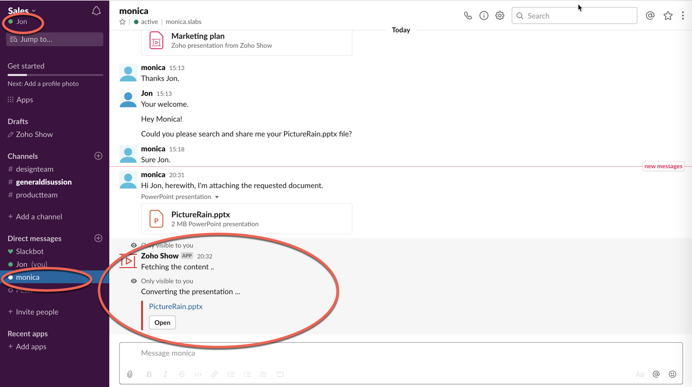
Task: Toggle Aa formatting toolbar visibility
Action: [x=640, y=374]
